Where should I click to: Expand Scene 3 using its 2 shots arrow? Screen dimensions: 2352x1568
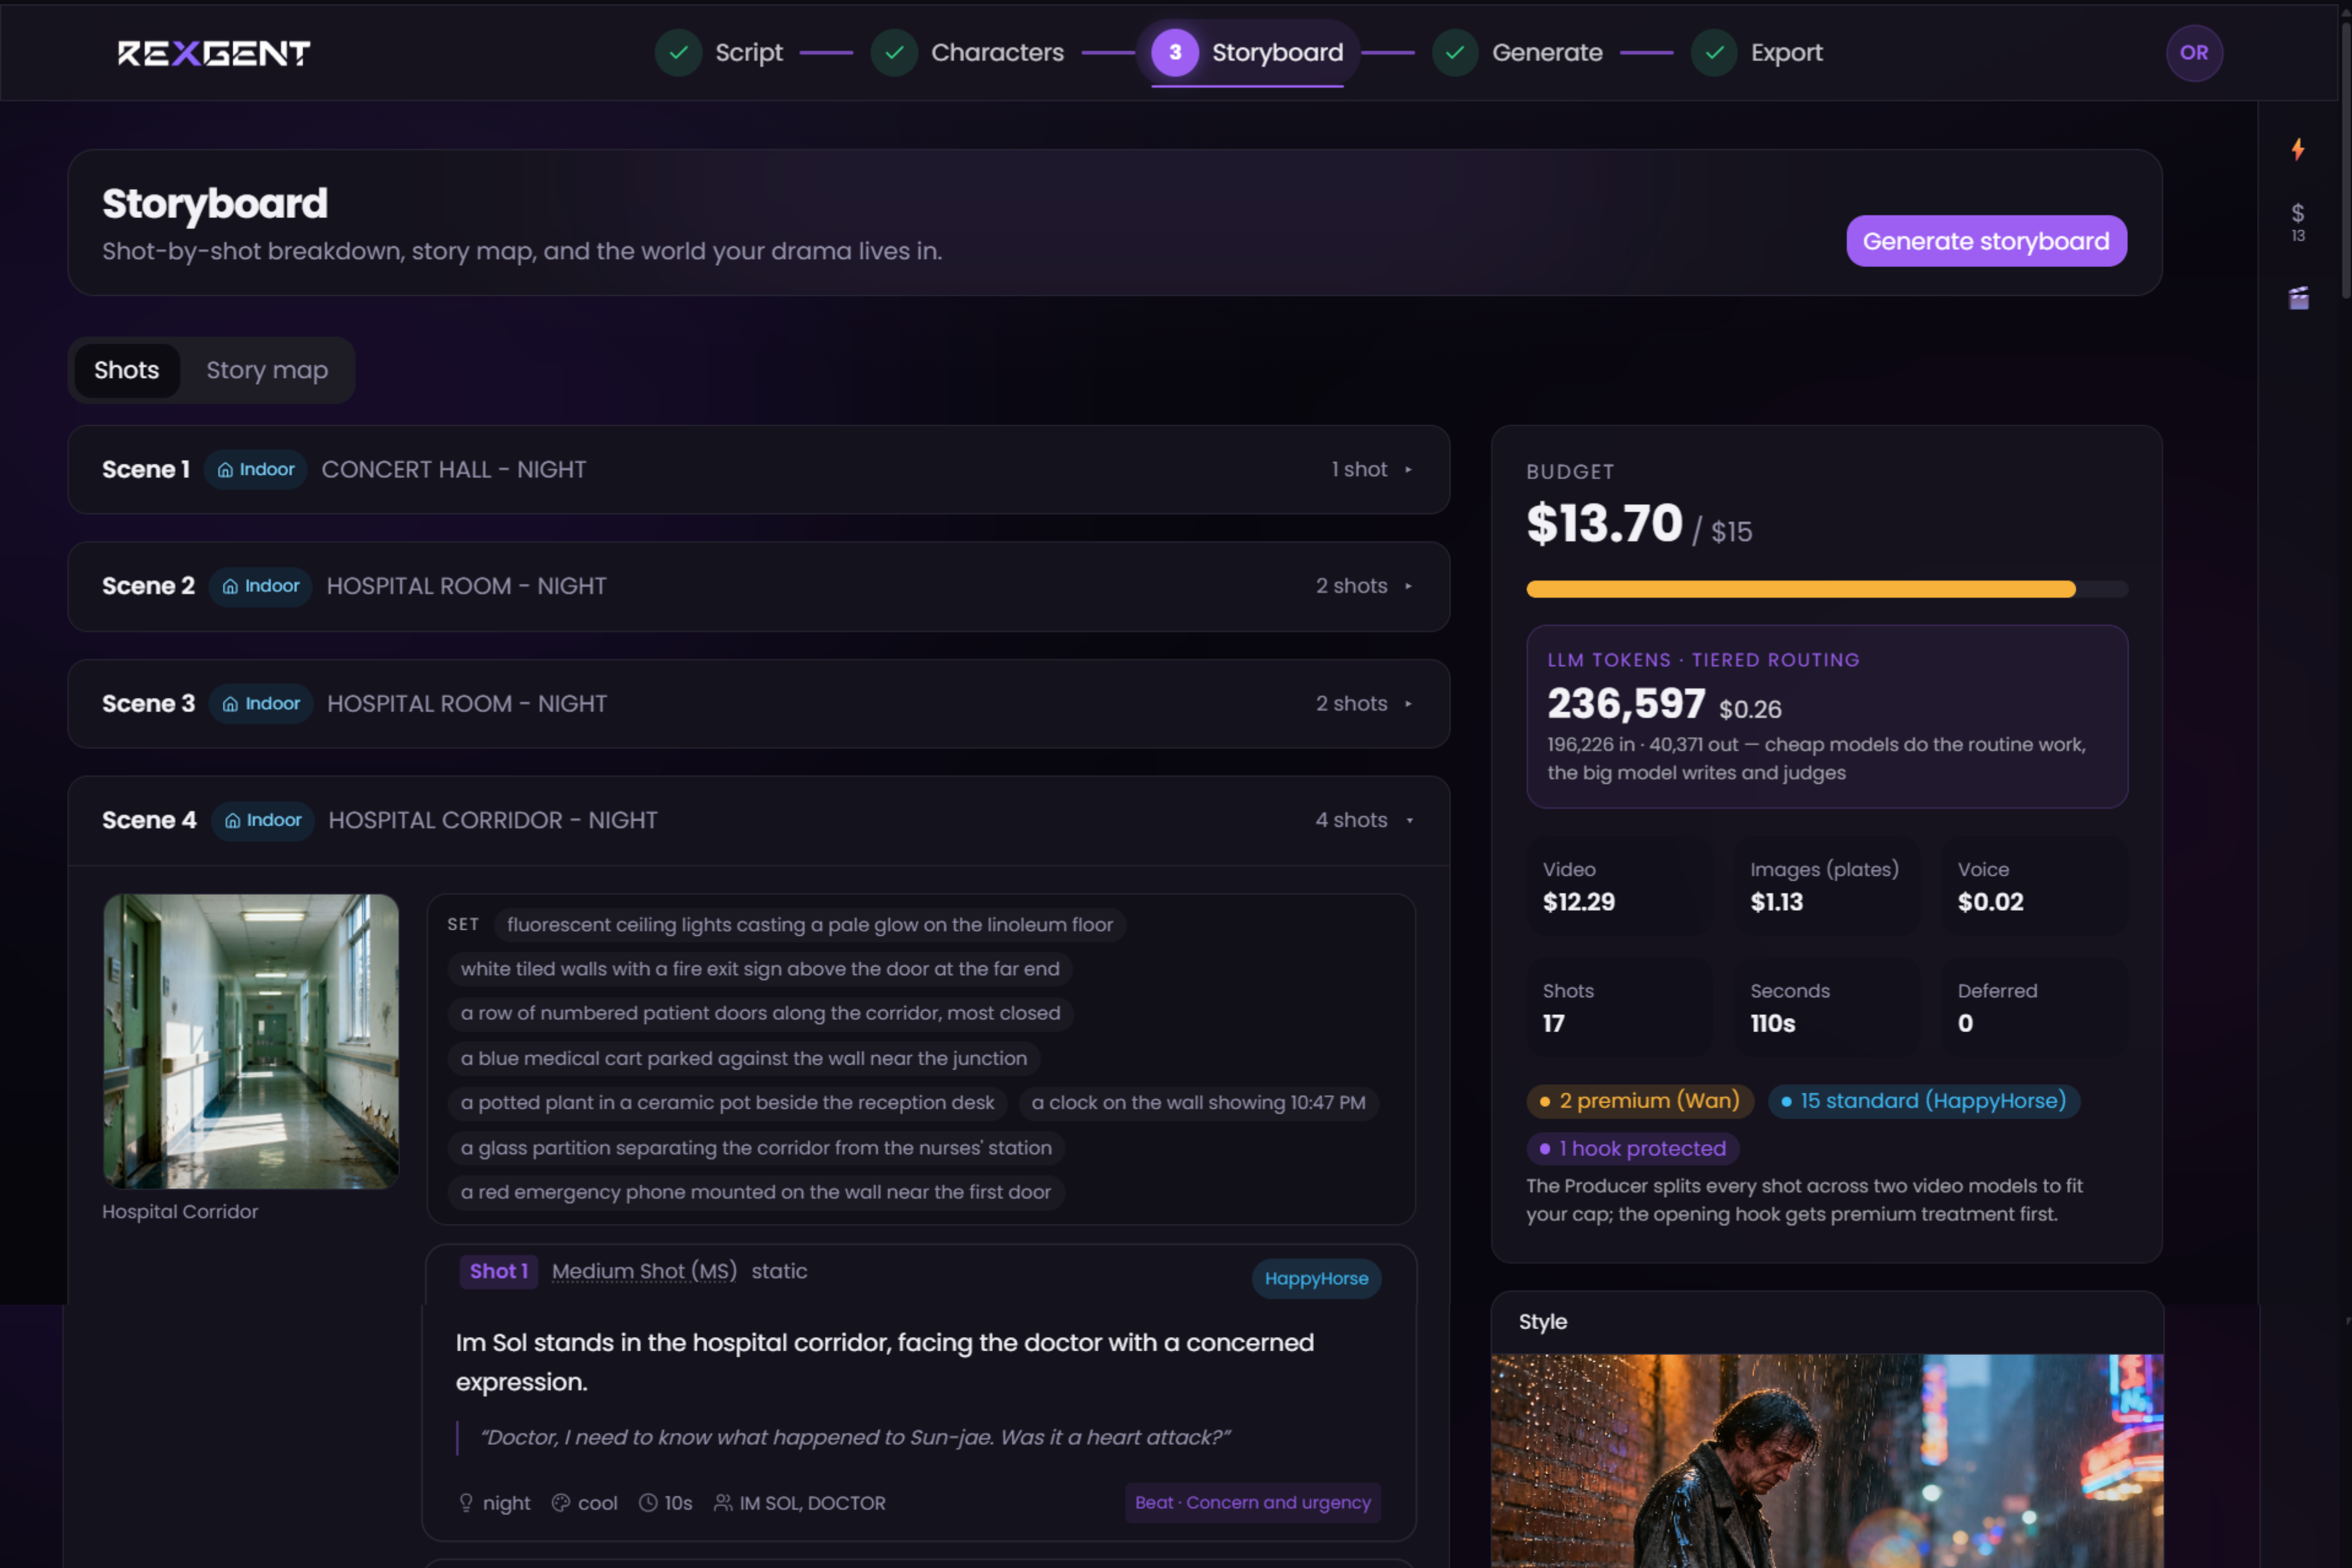(1408, 704)
